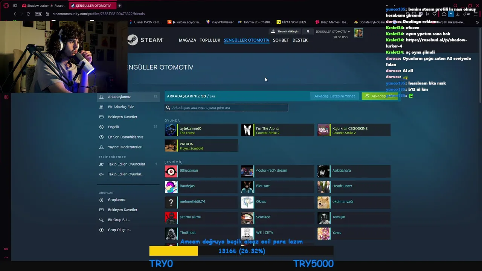Open Tahmin Et - ChatPl... bookmark
Screen dimensions: 482x271
coord(255,22)
